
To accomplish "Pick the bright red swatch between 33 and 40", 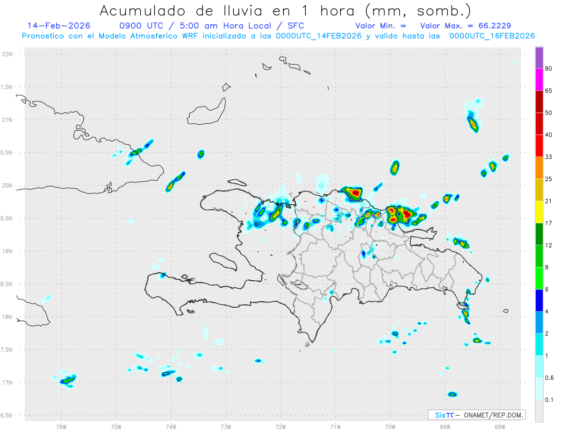I will click(x=539, y=146).
